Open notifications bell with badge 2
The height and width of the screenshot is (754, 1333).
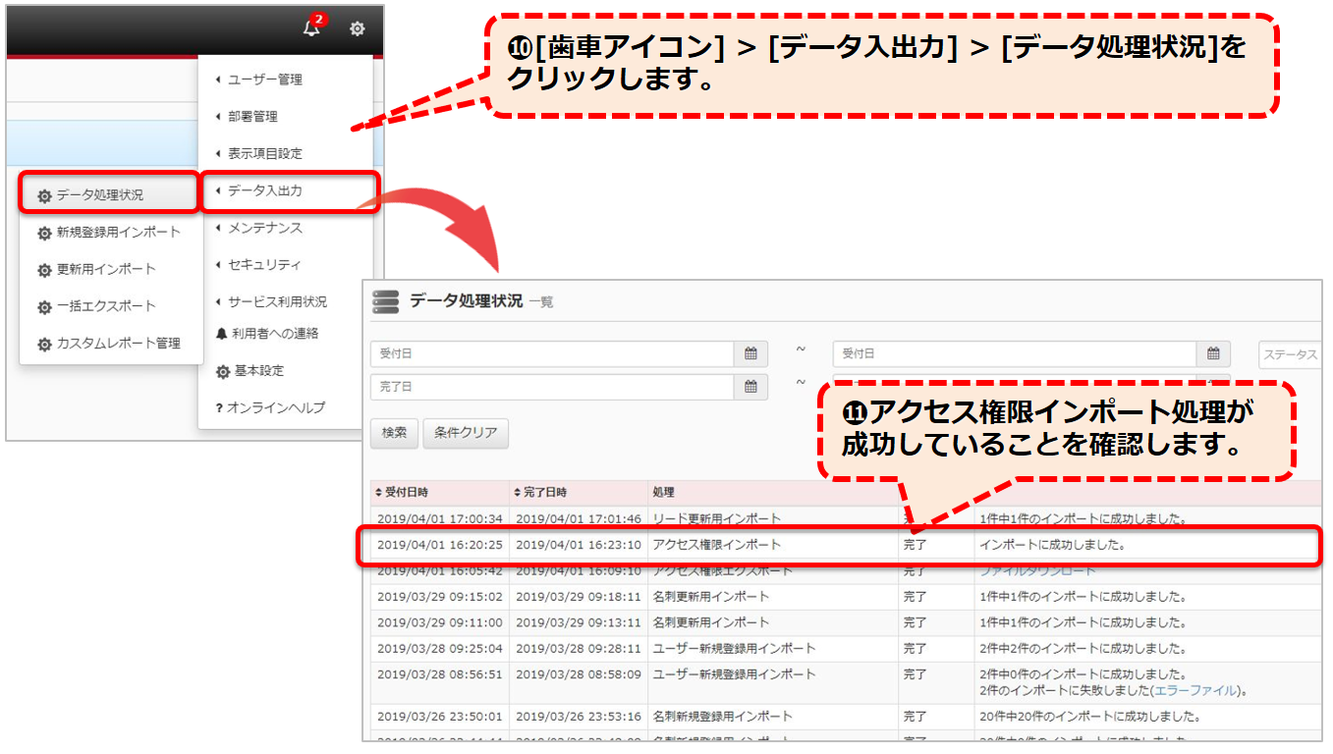313,27
